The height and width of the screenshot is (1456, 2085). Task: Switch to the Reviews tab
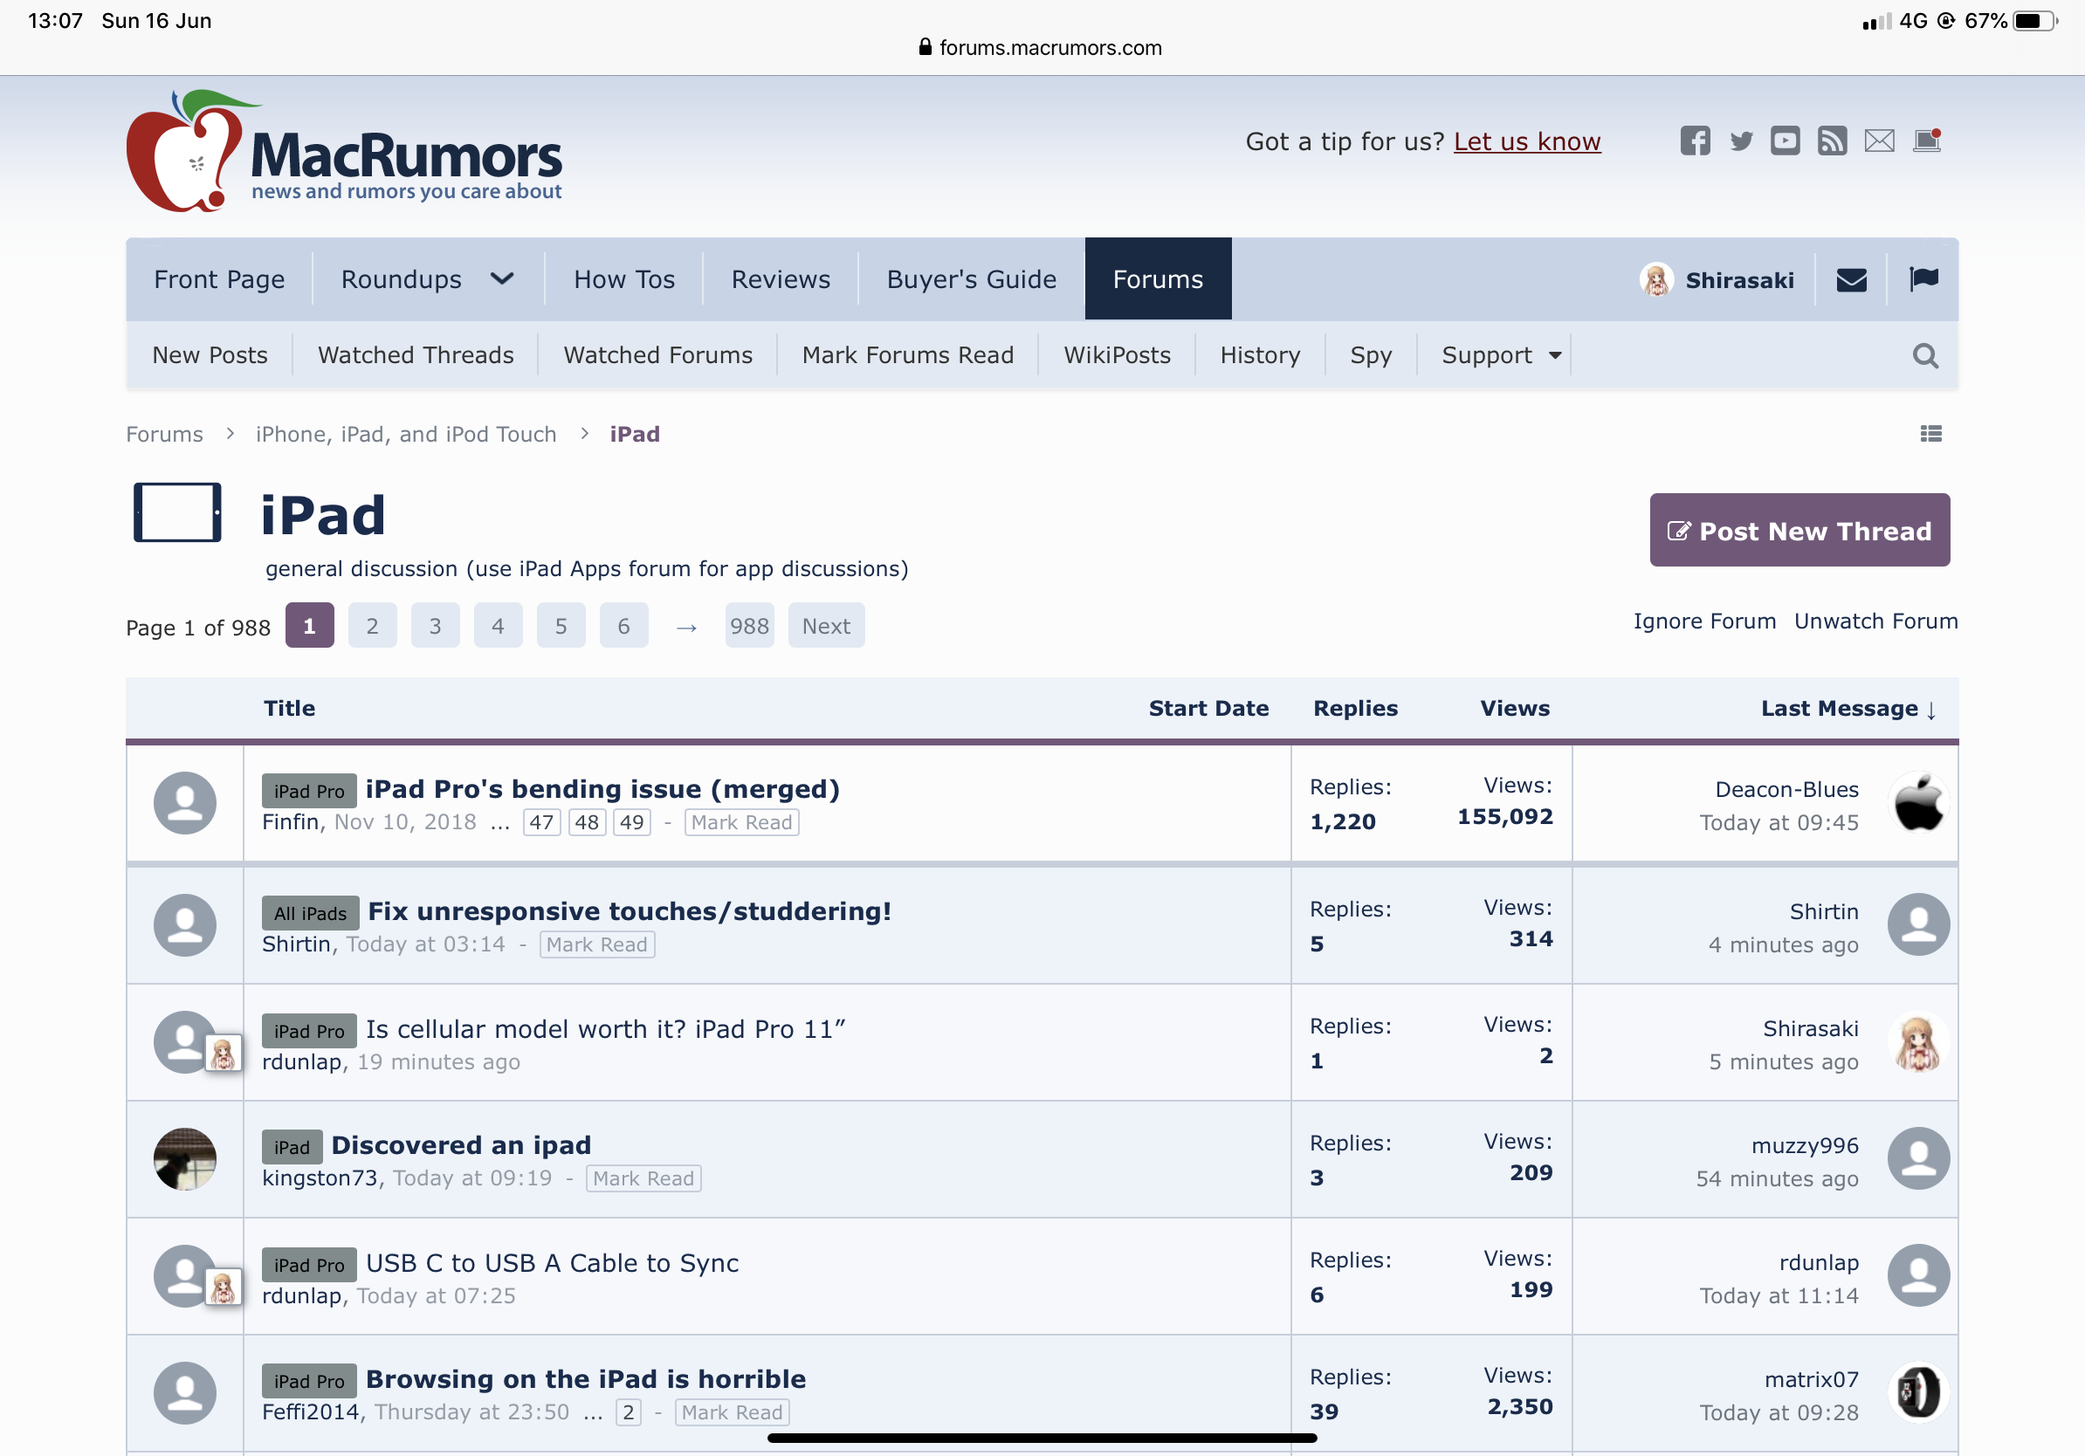[780, 279]
